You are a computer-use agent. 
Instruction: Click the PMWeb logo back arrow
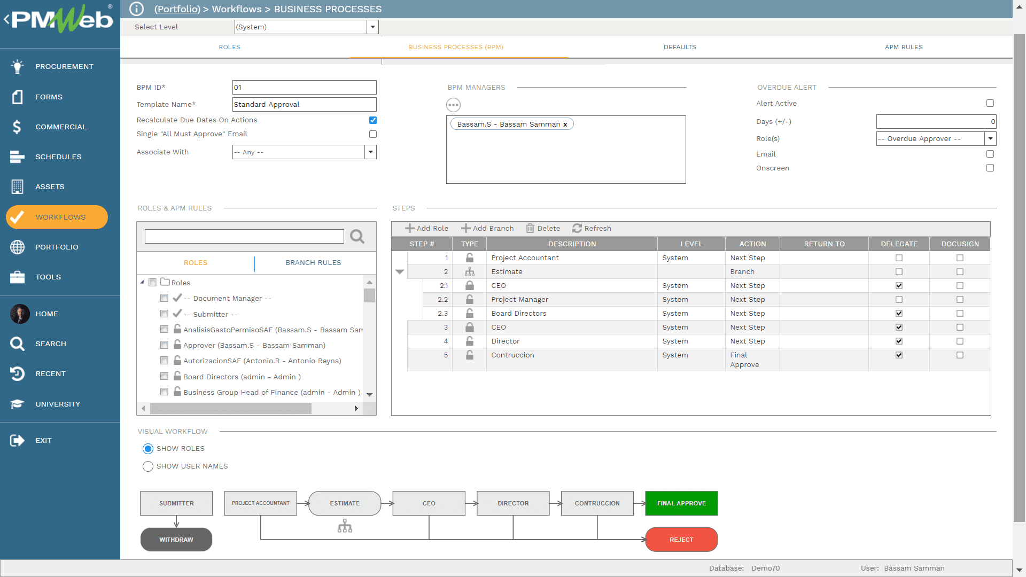(x=7, y=20)
